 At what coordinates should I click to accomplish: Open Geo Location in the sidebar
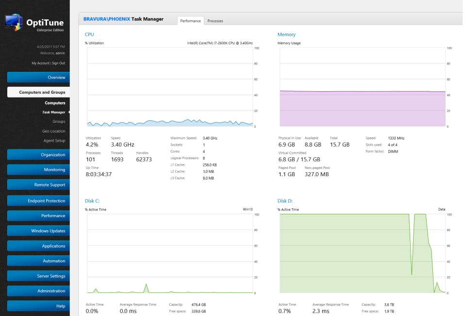[x=53, y=131]
